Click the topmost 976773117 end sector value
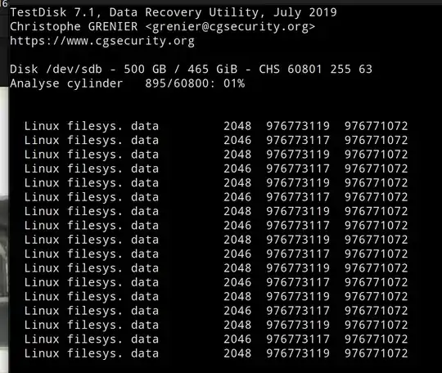 (x=298, y=140)
